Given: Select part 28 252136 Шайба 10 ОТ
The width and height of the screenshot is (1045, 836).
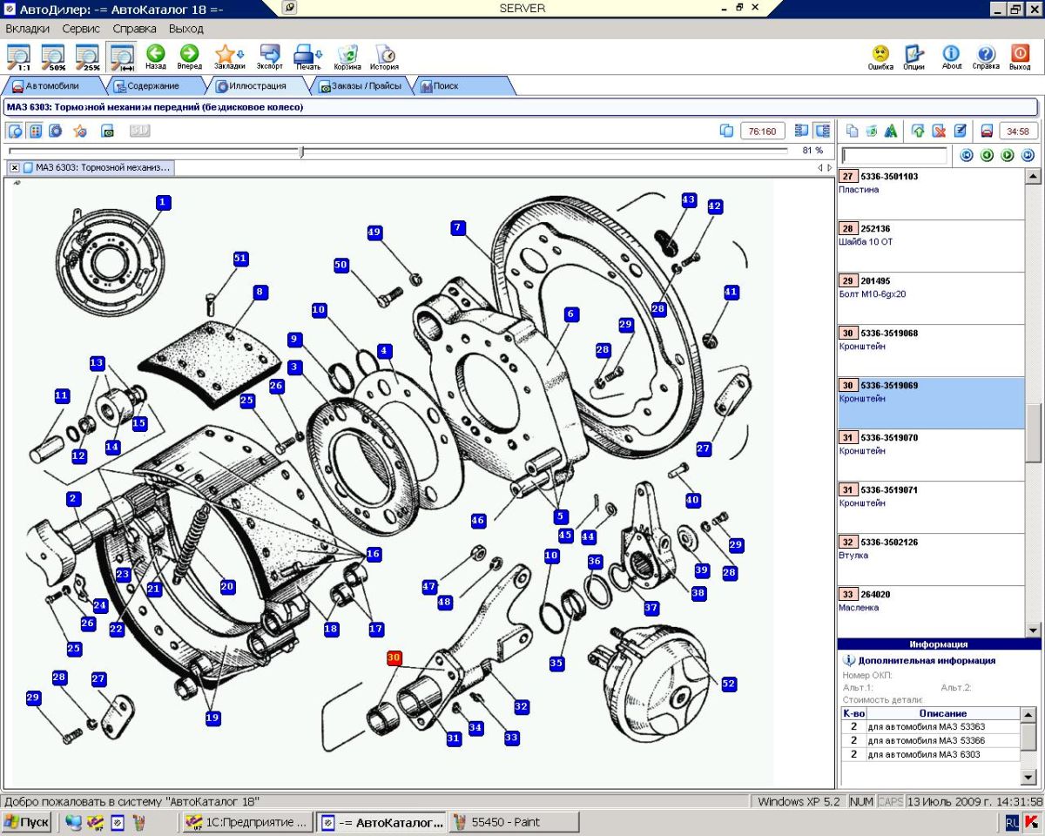Looking at the screenshot, I should (931, 246).
